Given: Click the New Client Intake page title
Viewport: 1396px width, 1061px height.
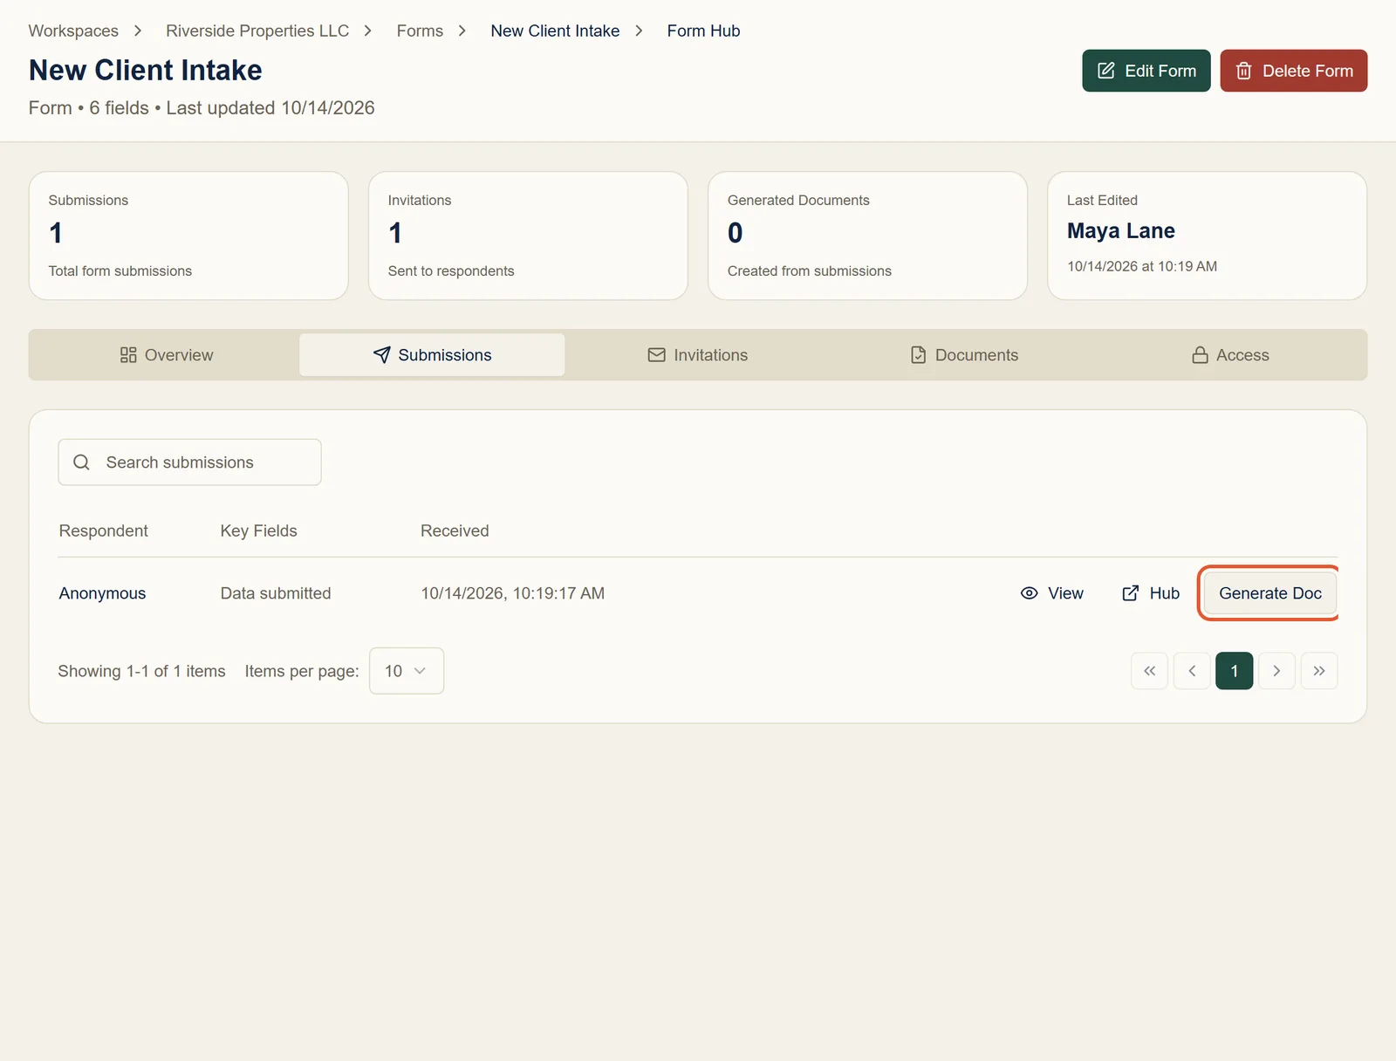Looking at the screenshot, I should pos(146,70).
